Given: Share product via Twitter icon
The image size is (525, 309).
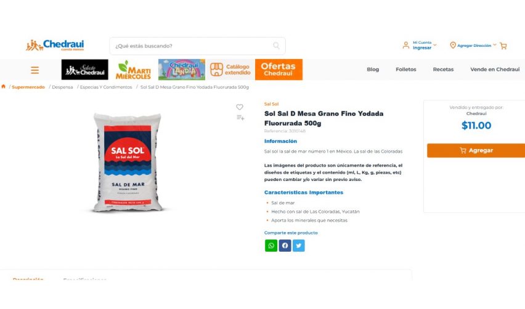Looking at the screenshot, I should click(299, 246).
